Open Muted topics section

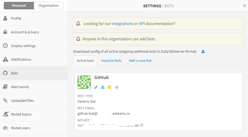pyautogui.click(x=34, y=114)
